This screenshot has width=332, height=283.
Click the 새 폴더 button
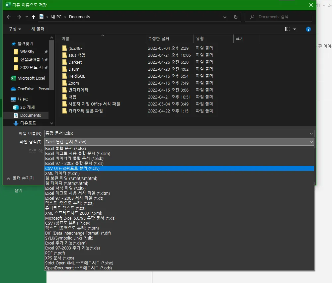click(x=38, y=29)
